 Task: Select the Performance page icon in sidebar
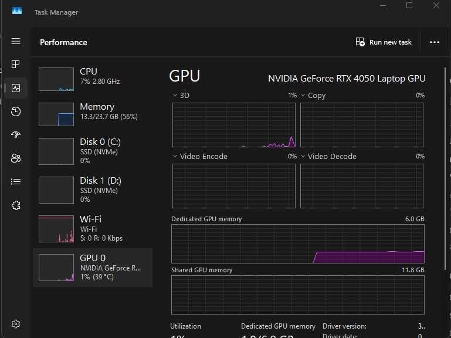[16, 88]
